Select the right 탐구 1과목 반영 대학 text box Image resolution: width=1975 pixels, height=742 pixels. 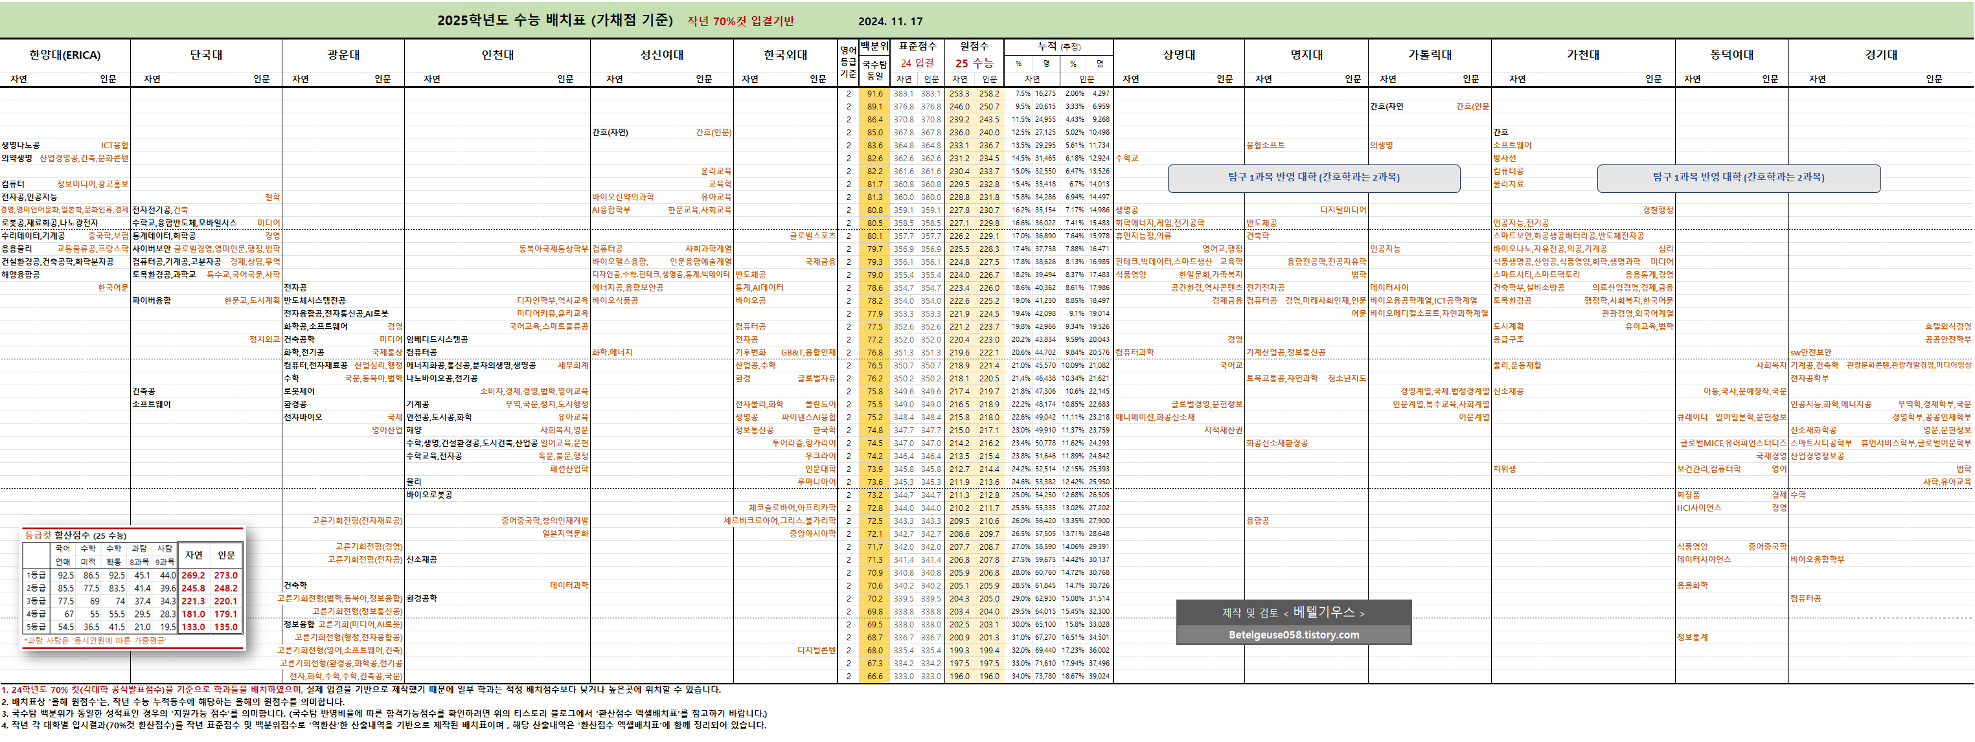click(x=1738, y=178)
